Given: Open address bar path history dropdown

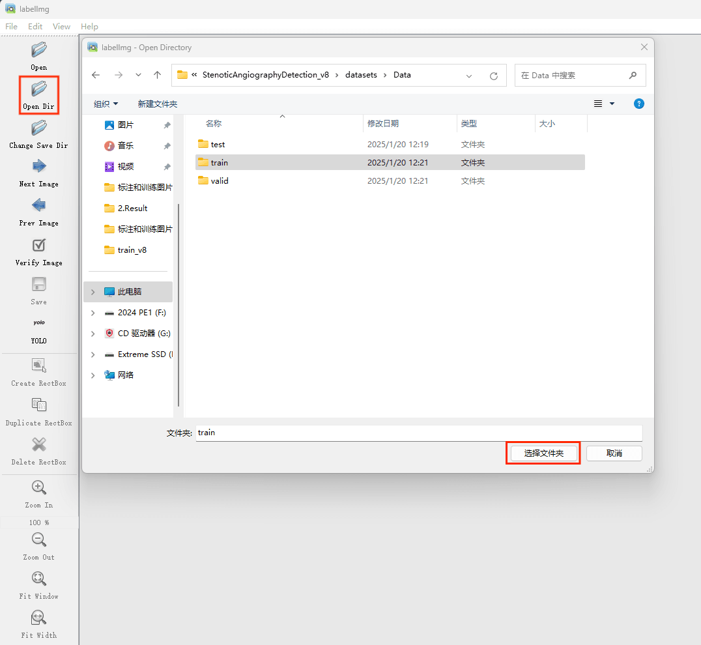Looking at the screenshot, I should coord(469,76).
